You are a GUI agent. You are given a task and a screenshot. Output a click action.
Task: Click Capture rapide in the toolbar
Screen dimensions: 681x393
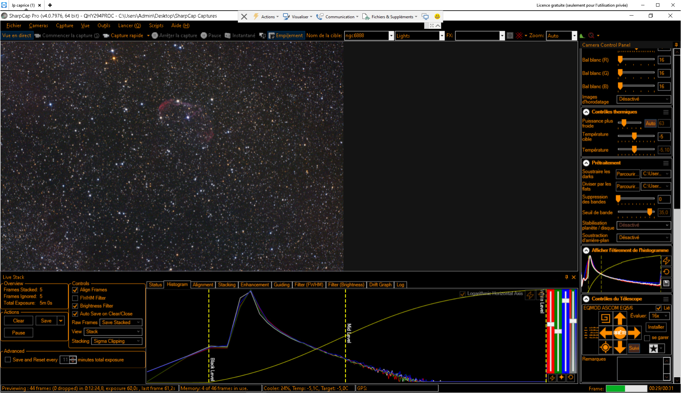pyautogui.click(x=124, y=36)
